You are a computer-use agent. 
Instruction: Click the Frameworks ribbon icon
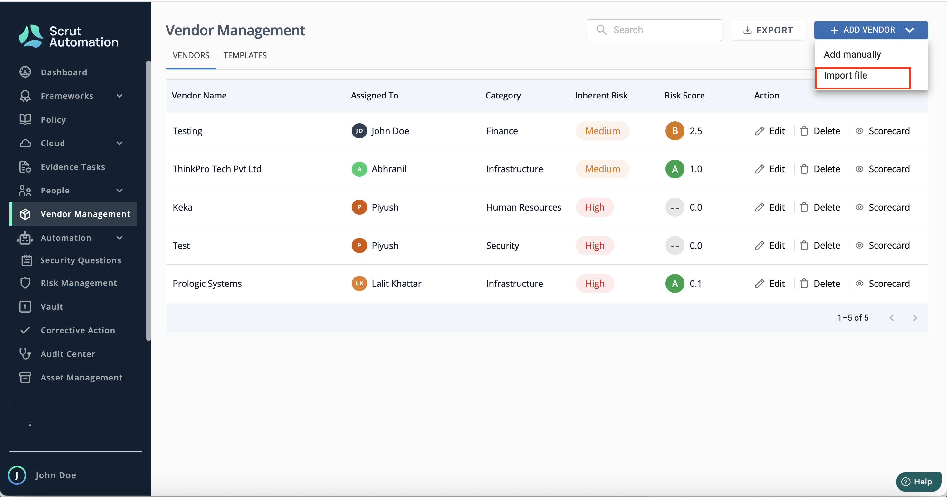tap(25, 96)
